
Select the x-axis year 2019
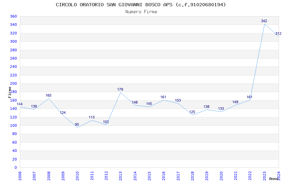(207, 176)
